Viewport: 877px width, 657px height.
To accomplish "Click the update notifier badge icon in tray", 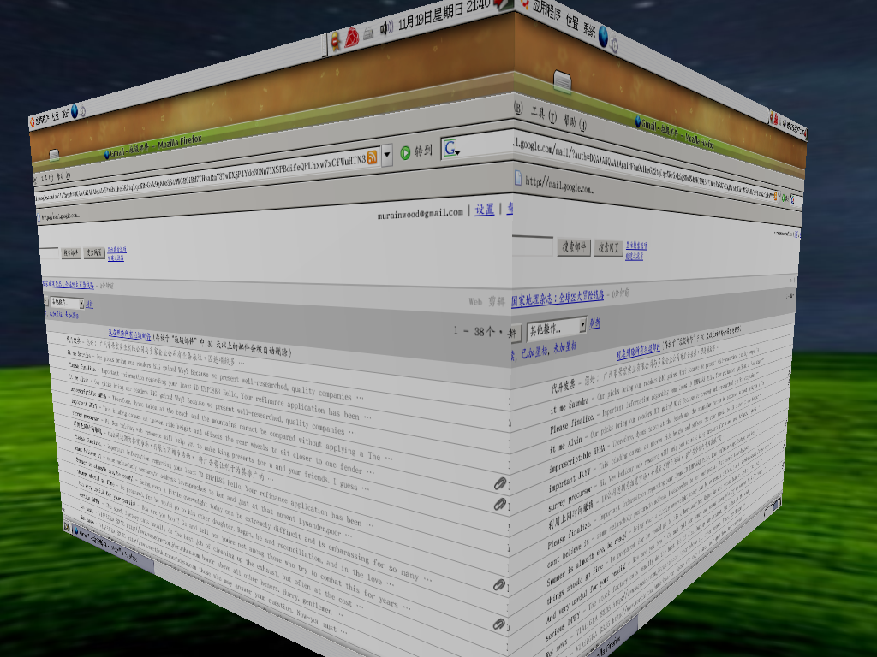I will (335, 41).
